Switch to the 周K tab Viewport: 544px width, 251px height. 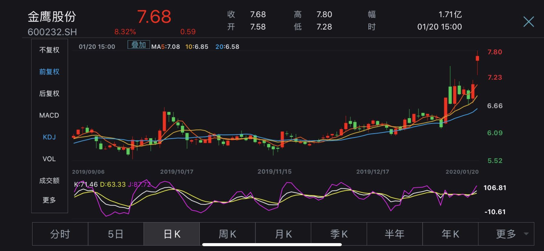point(227,234)
